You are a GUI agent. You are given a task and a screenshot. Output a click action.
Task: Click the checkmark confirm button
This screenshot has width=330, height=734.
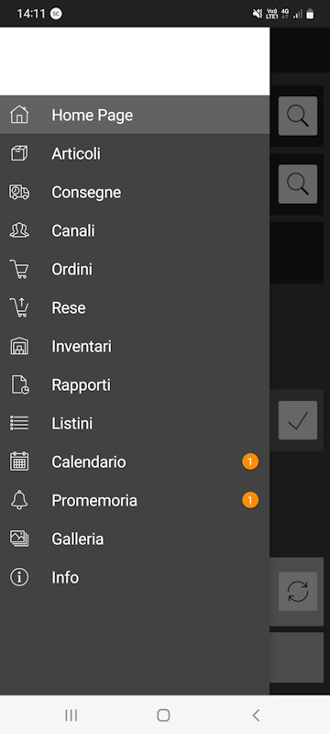pos(298,420)
